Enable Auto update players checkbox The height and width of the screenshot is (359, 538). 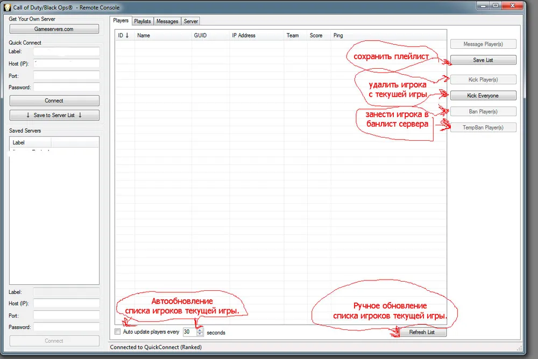click(118, 332)
